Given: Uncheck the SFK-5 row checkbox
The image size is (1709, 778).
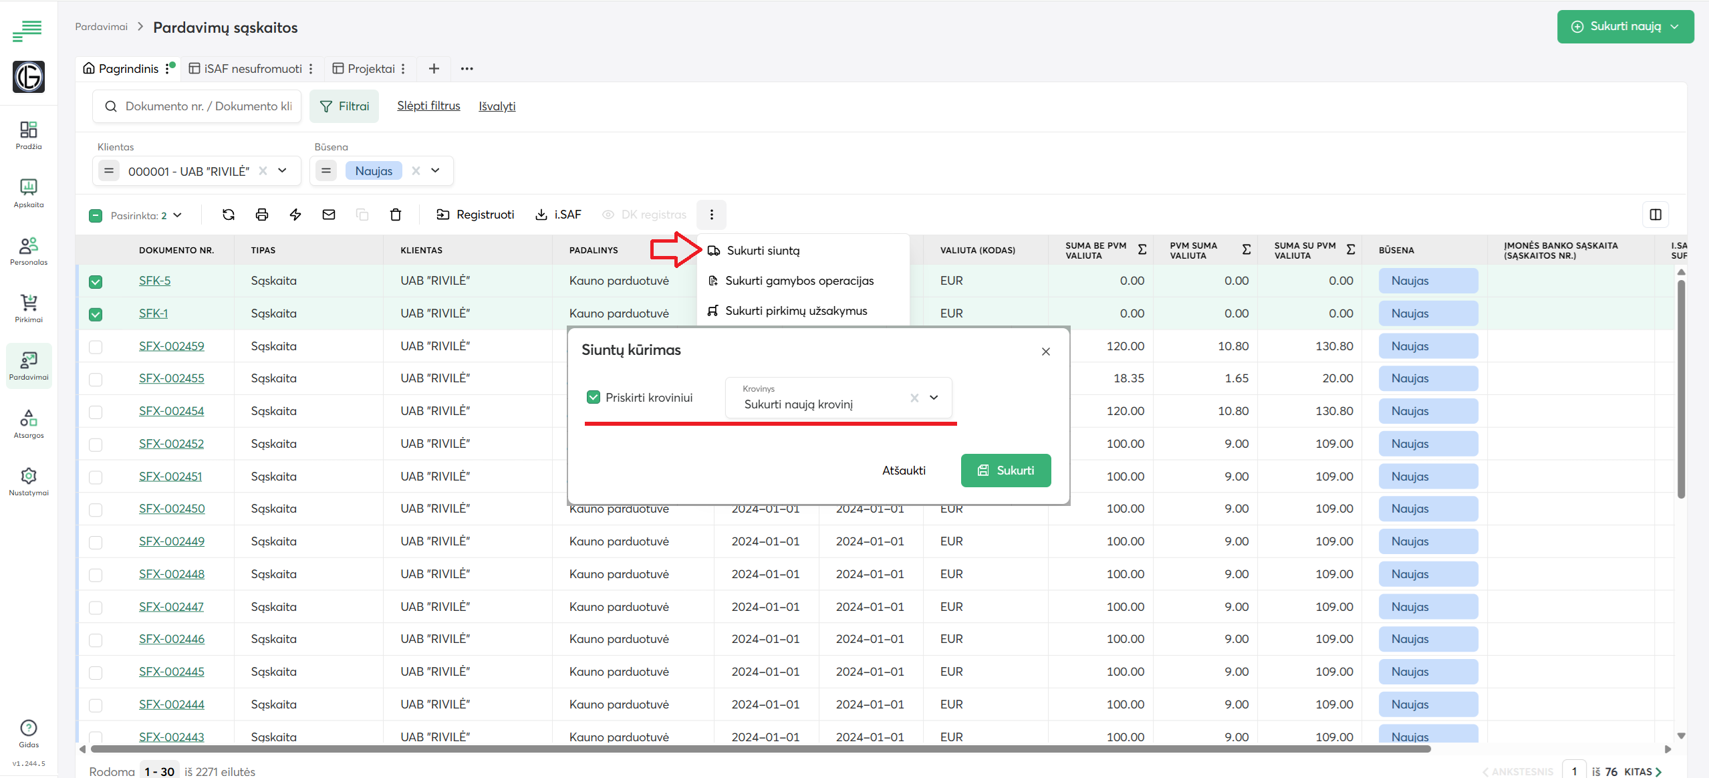Looking at the screenshot, I should click(96, 281).
